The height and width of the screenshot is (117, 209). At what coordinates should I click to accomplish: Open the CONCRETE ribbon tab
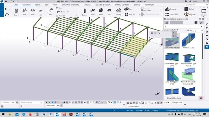click(26, 5)
